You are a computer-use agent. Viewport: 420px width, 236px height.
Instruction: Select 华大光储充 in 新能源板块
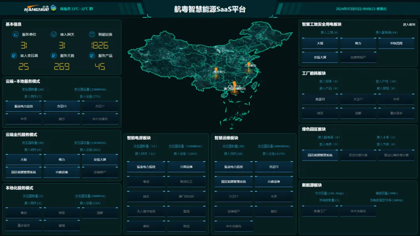click(x=358, y=211)
